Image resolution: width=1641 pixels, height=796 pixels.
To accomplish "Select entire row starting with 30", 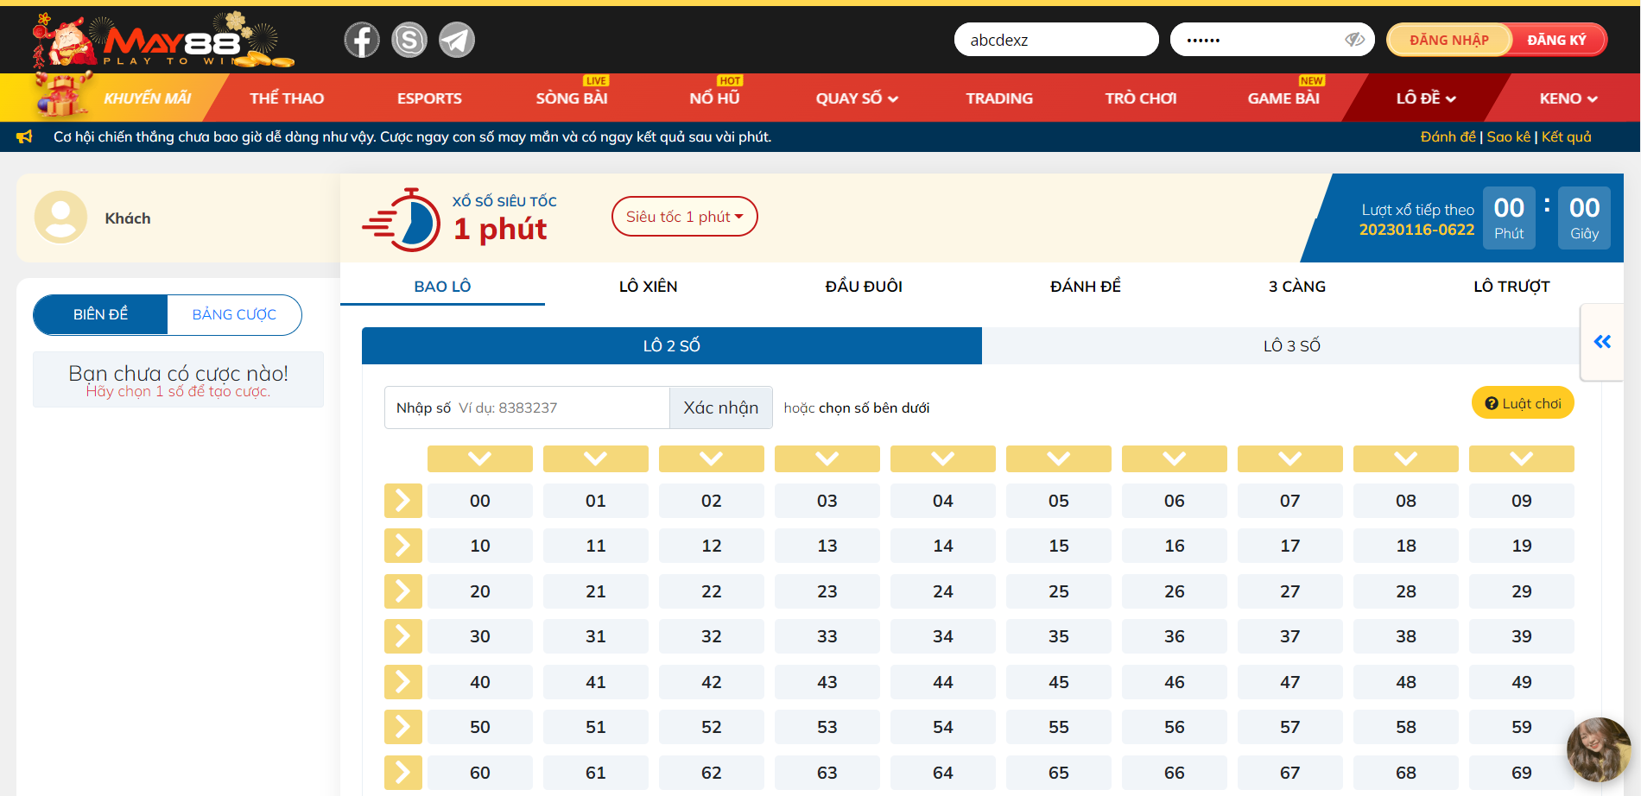I will (x=402, y=636).
